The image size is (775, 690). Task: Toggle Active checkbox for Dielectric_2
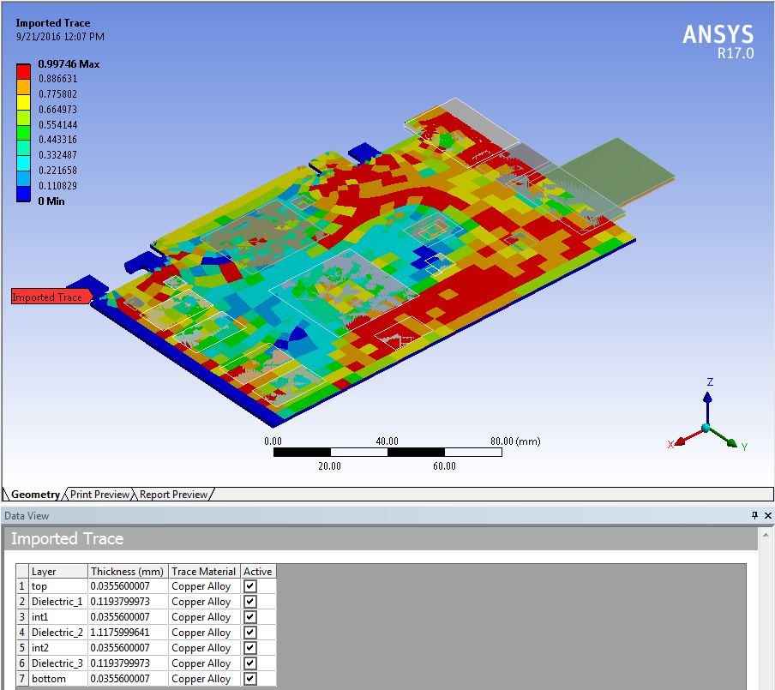tap(249, 633)
